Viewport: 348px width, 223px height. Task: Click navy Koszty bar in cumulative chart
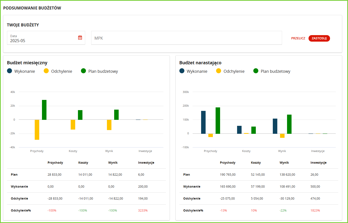point(239,130)
